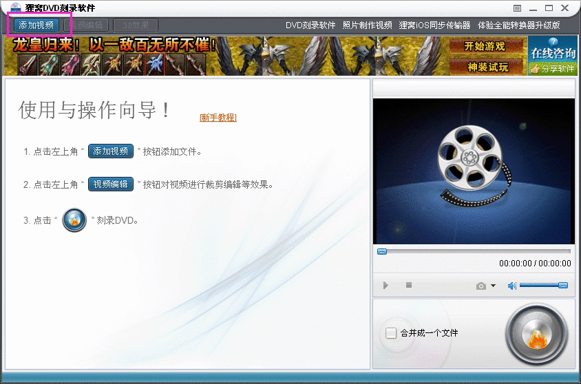The height and width of the screenshot is (384, 581).
Task: Open the 新手教程 tutorial link
Action: point(218,118)
